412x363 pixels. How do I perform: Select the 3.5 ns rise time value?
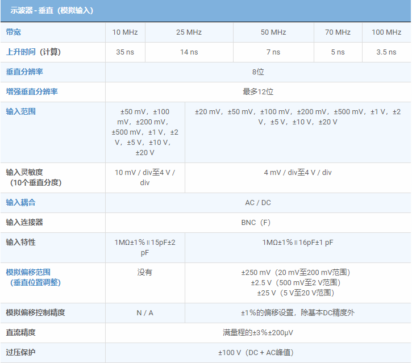coord(386,52)
